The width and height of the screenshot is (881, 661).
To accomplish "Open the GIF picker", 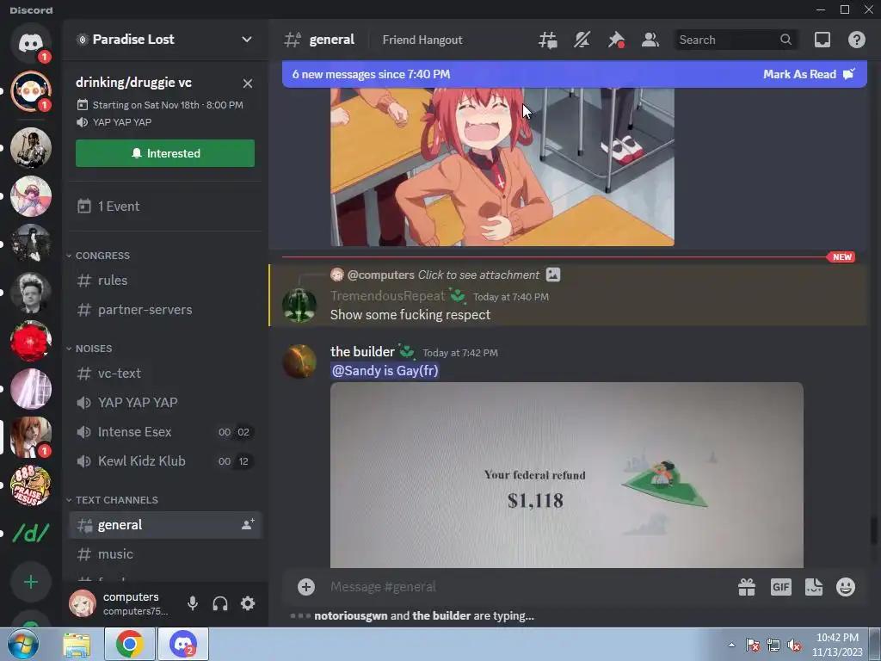I will 780,587.
